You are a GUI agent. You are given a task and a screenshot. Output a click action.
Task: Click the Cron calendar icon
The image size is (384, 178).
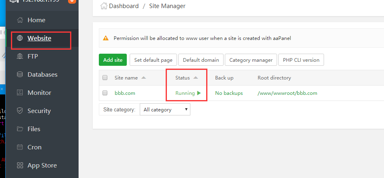20,147
